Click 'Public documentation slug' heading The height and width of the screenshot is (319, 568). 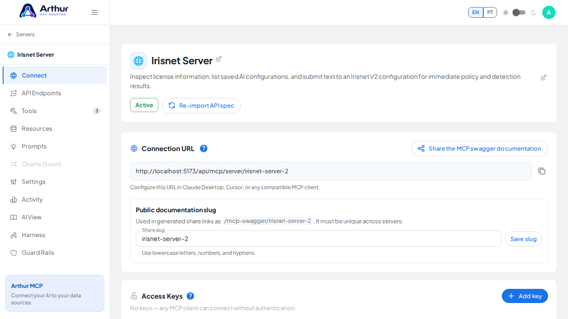tap(176, 210)
